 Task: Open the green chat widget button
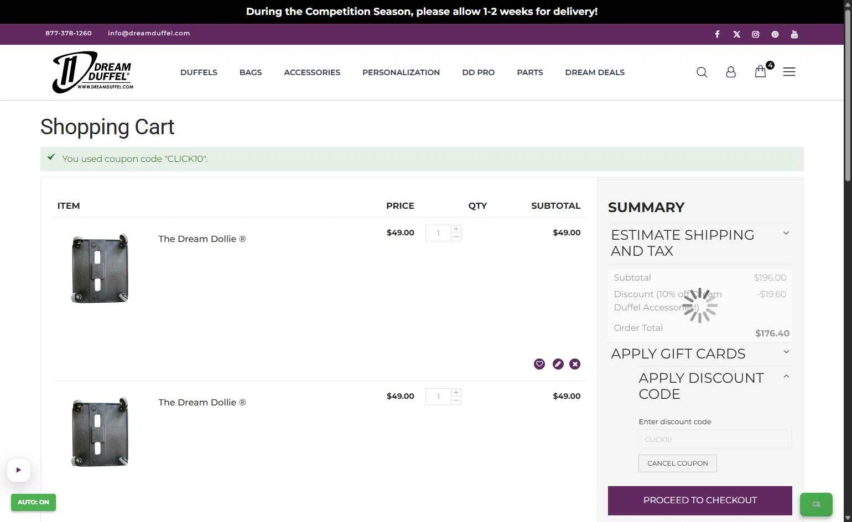(816, 504)
